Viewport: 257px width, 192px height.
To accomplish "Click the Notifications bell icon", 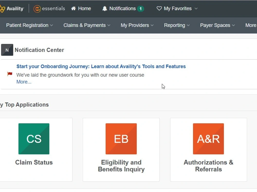I will [x=105, y=8].
